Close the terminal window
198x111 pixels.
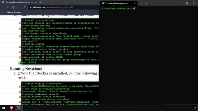pos(194,3)
